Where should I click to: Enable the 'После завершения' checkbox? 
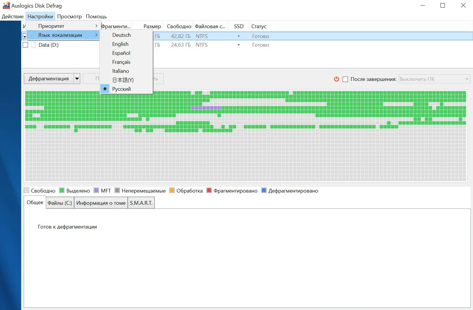pos(345,79)
